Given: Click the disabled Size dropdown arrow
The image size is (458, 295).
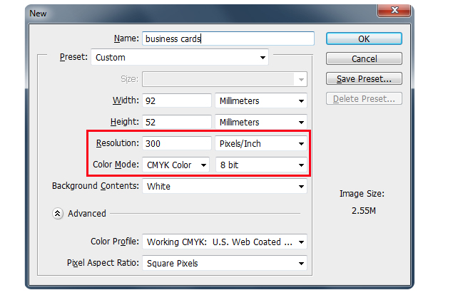Looking at the screenshot, I should coord(301,79).
